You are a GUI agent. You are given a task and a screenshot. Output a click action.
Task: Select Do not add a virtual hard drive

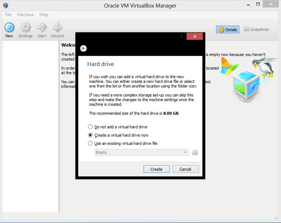118,127
